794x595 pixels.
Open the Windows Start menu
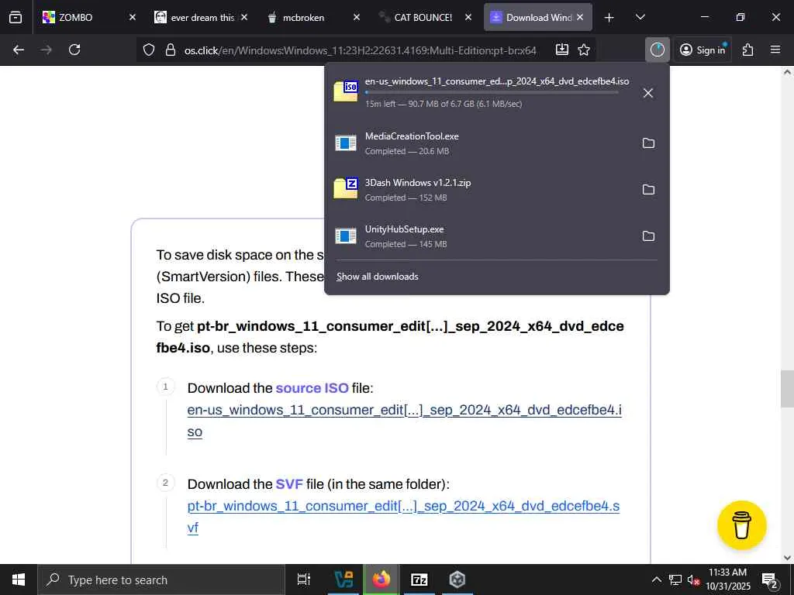(19, 580)
